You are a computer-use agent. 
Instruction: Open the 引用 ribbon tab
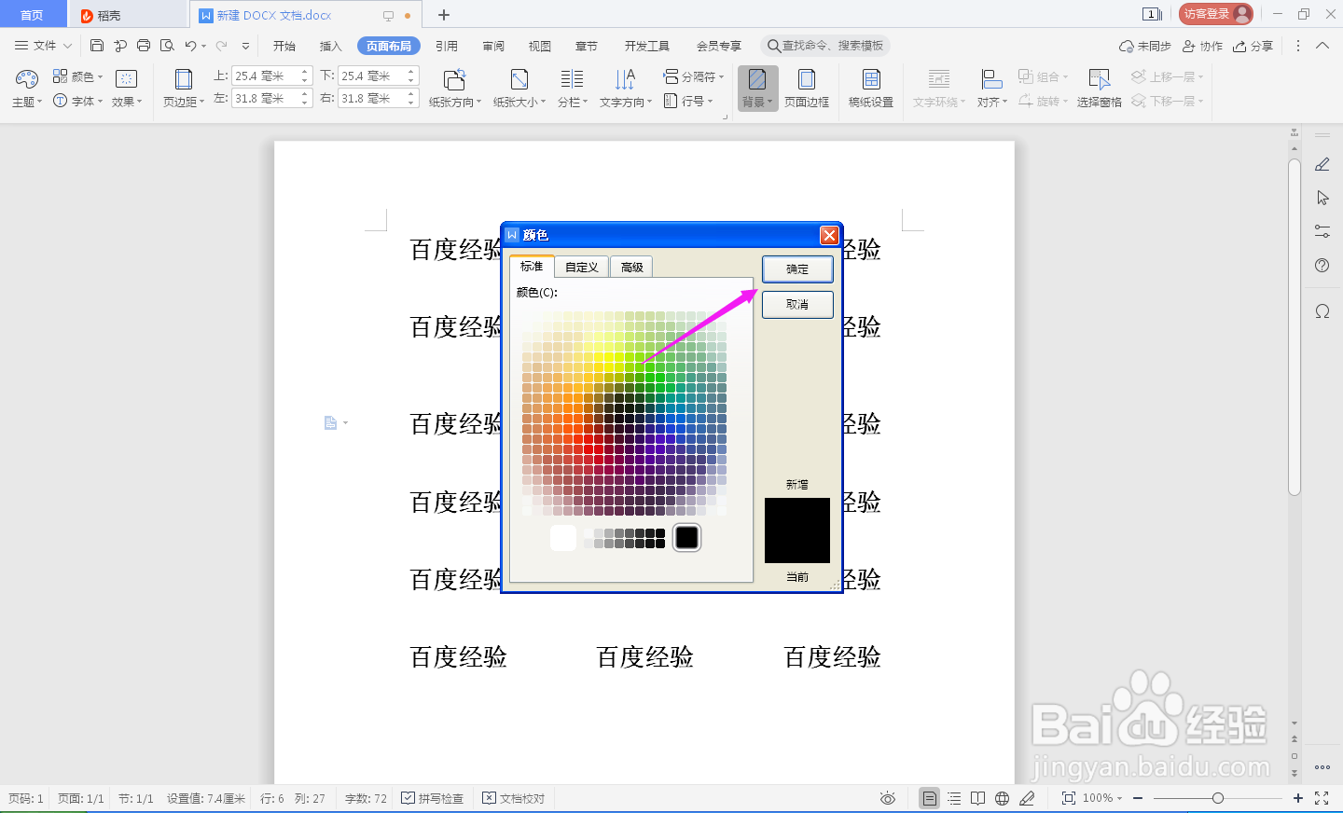click(x=447, y=46)
